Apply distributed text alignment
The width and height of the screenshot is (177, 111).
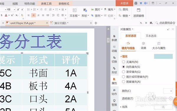[48, 15]
